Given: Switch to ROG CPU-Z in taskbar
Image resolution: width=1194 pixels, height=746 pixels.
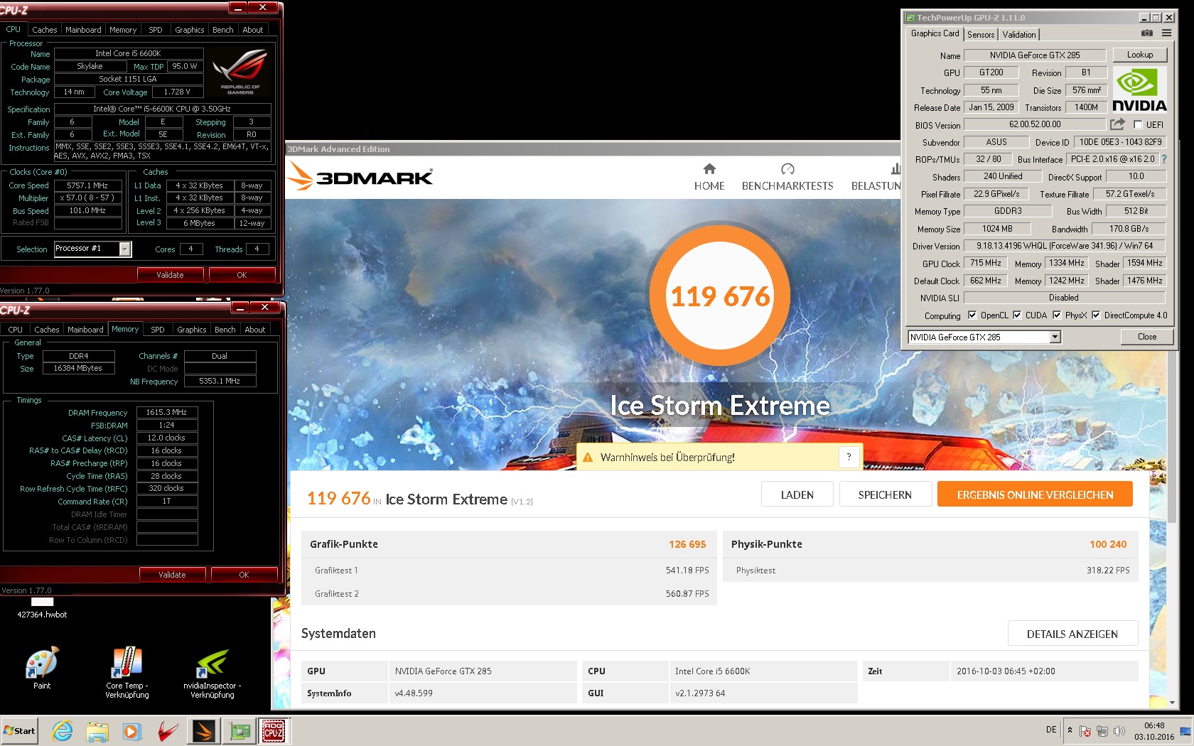Looking at the screenshot, I should tap(274, 730).
